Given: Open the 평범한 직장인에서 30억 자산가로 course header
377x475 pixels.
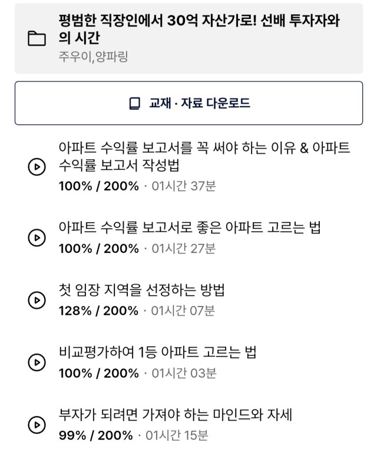Looking at the screenshot, I should pos(188,38).
